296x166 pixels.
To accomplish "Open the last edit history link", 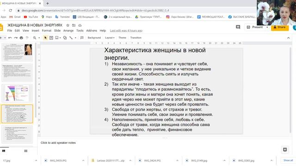I will 126,30.
